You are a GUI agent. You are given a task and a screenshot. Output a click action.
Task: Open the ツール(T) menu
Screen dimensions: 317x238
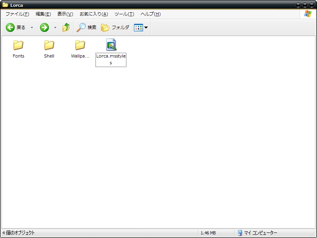click(x=124, y=14)
